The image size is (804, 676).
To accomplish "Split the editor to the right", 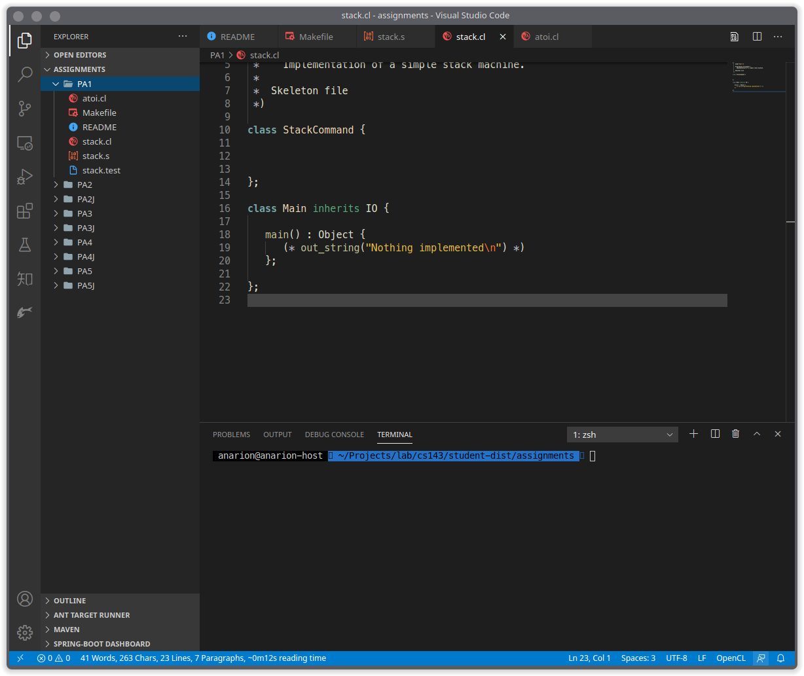I will (x=757, y=37).
